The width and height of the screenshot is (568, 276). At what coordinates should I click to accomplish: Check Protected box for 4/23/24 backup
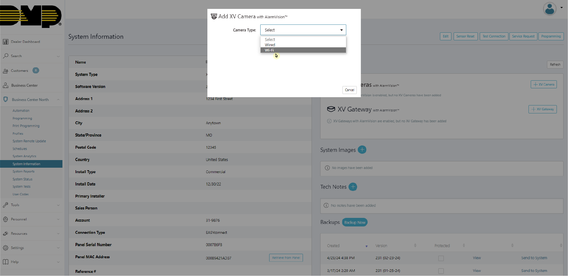[x=441, y=258]
